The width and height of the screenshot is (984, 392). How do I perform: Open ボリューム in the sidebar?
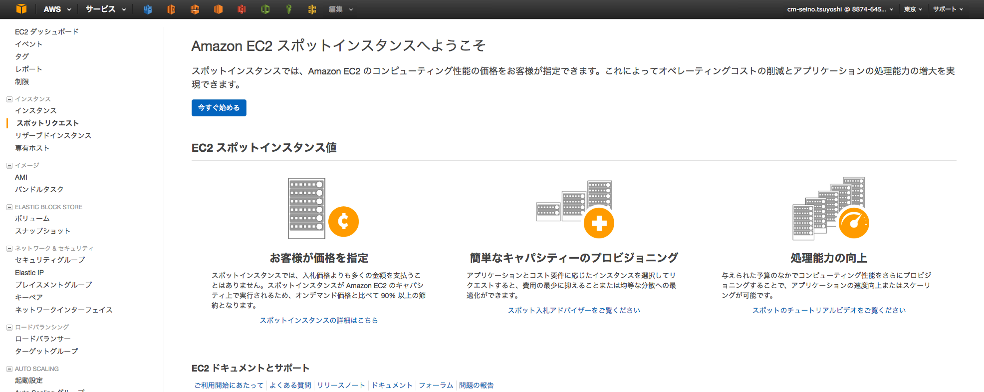tap(32, 218)
